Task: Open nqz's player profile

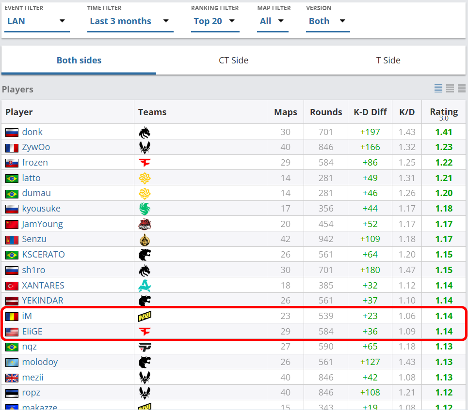Action: coord(29,347)
